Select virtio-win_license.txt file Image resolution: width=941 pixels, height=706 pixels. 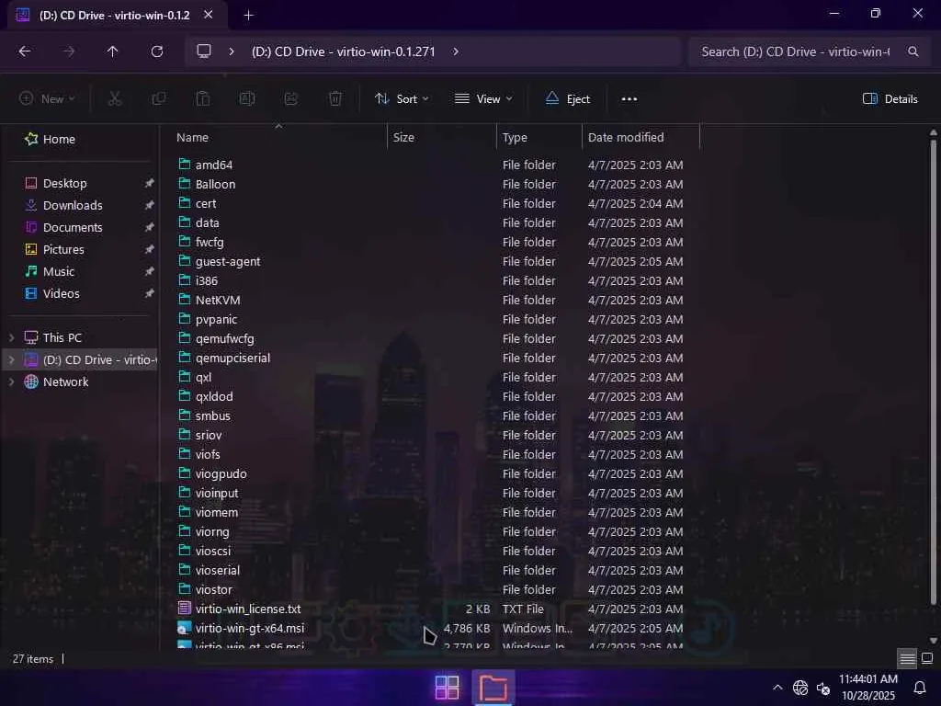tap(248, 609)
